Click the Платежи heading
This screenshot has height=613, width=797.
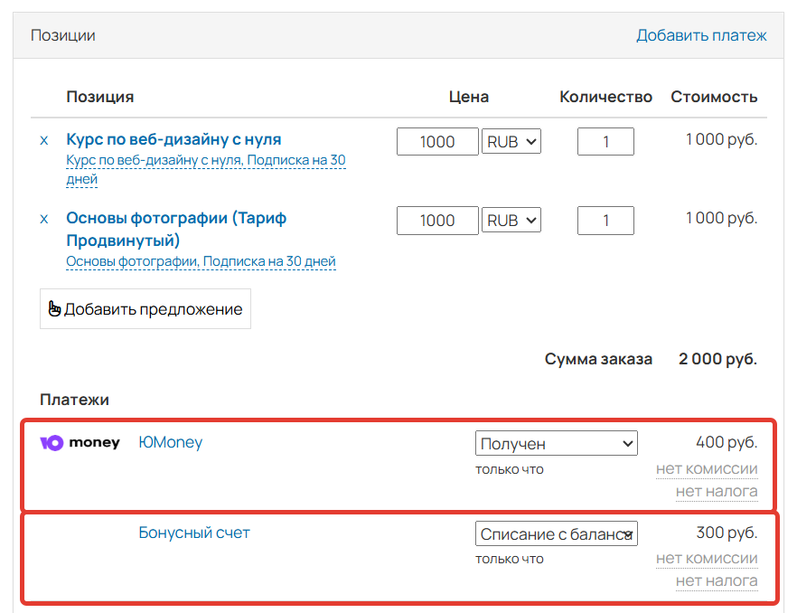pyautogui.click(x=75, y=400)
